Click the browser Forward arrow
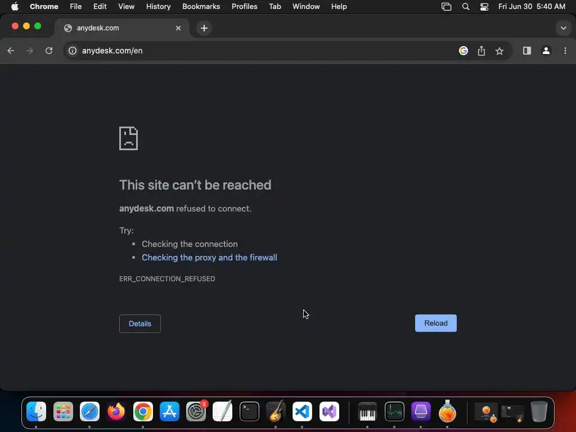The image size is (576, 432). coord(30,51)
